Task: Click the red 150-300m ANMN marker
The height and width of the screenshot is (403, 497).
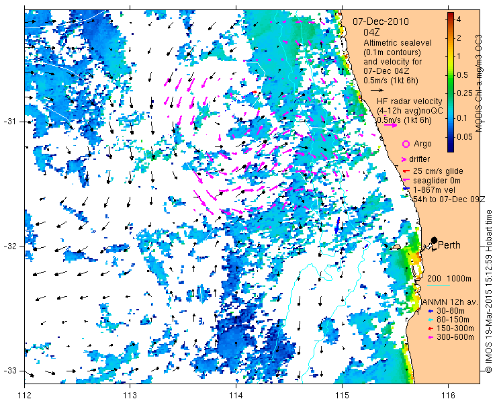Action: (x=431, y=329)
